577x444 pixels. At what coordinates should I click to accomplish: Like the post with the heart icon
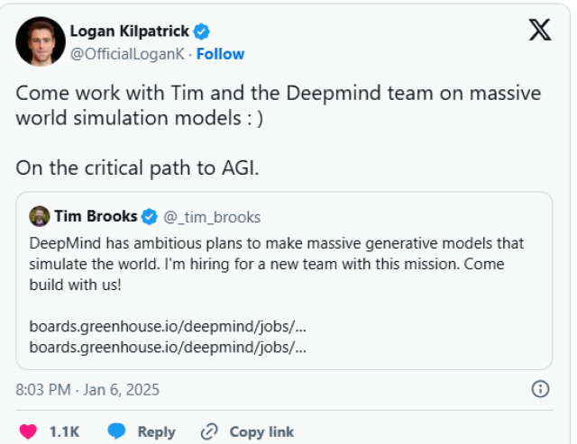click(x=28, y=431)
